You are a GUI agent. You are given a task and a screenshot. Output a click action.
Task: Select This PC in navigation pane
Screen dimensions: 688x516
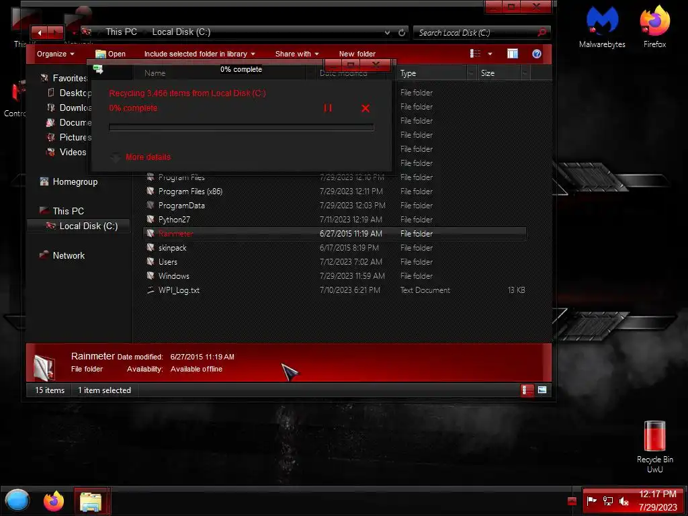(62, 211)
